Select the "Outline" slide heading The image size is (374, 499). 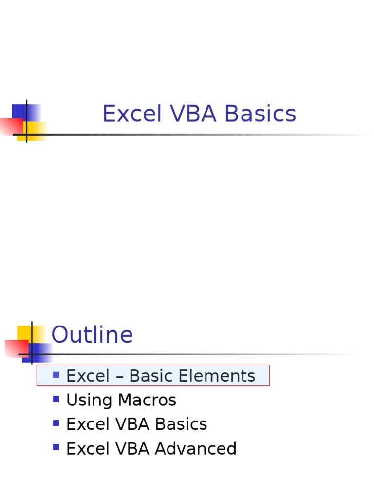pyautogui.click(x=92, y=335)
